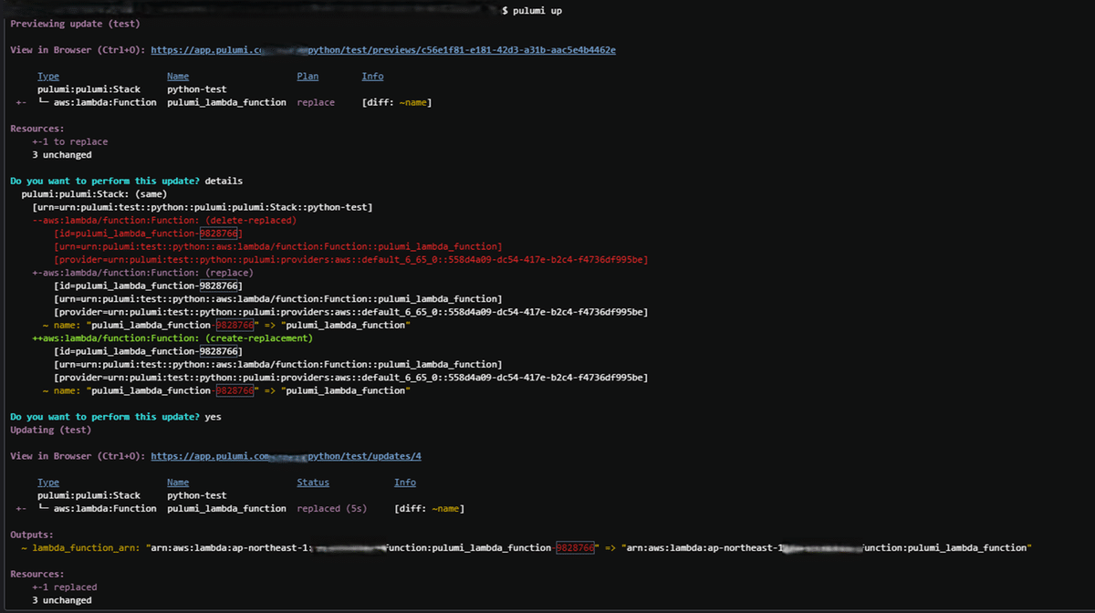Select the Type column header
Image resolution: width=1095 pixels, height=613 pixels.
[x=47, y=76]
